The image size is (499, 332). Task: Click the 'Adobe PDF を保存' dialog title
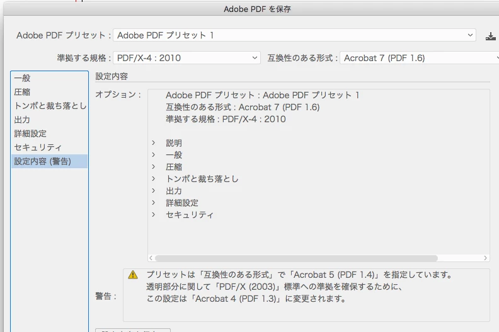[257, 9]
